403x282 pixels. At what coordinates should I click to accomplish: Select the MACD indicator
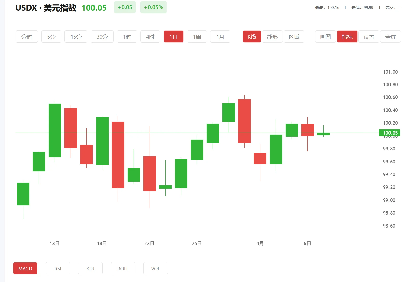click(25, 268)
